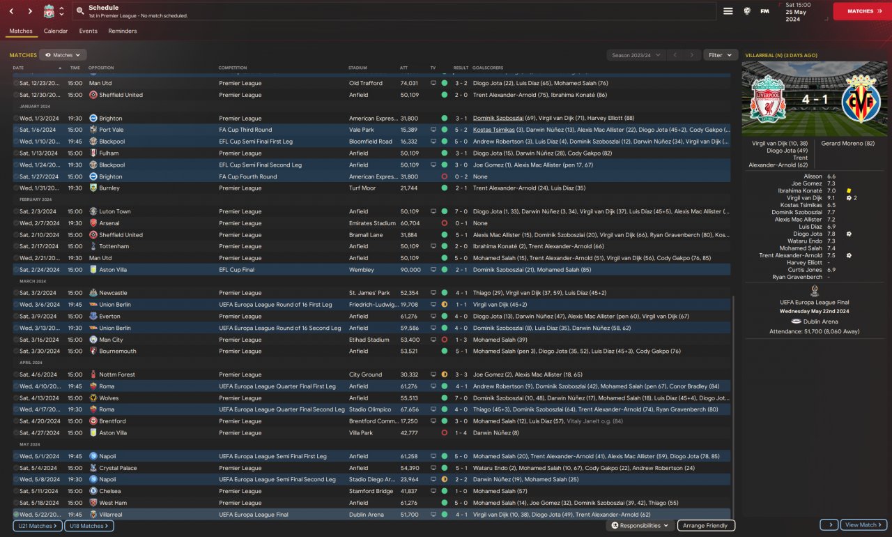Click the Newcastle club badge
The width and height of the screenshot is (892, 537).
(x=93, y=293)
